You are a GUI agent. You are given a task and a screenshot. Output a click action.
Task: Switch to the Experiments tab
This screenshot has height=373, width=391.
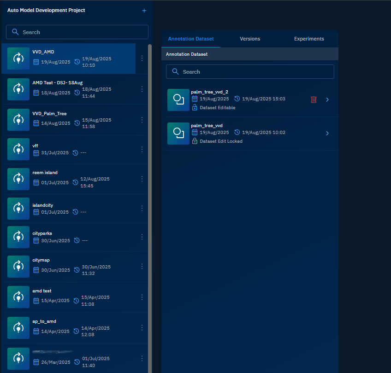tap(309, 39)
